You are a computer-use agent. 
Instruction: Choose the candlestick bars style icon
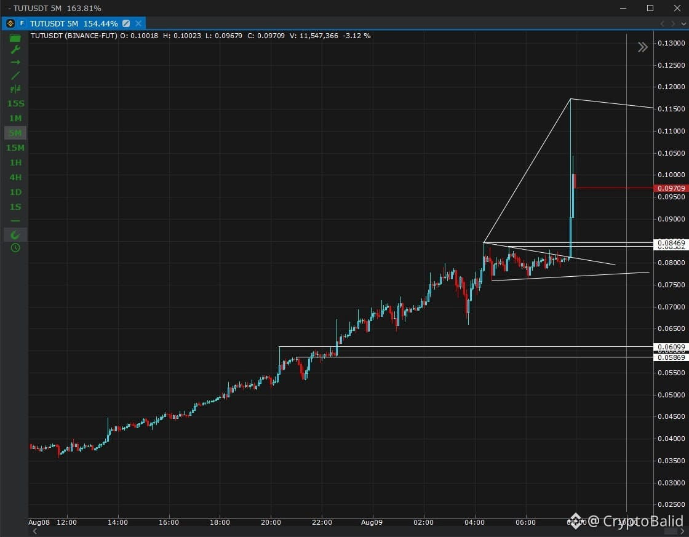15,89
